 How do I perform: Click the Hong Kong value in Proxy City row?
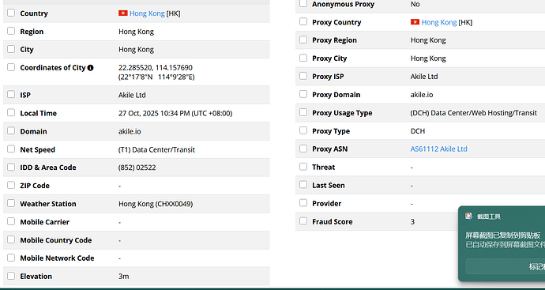click(428, 58)
